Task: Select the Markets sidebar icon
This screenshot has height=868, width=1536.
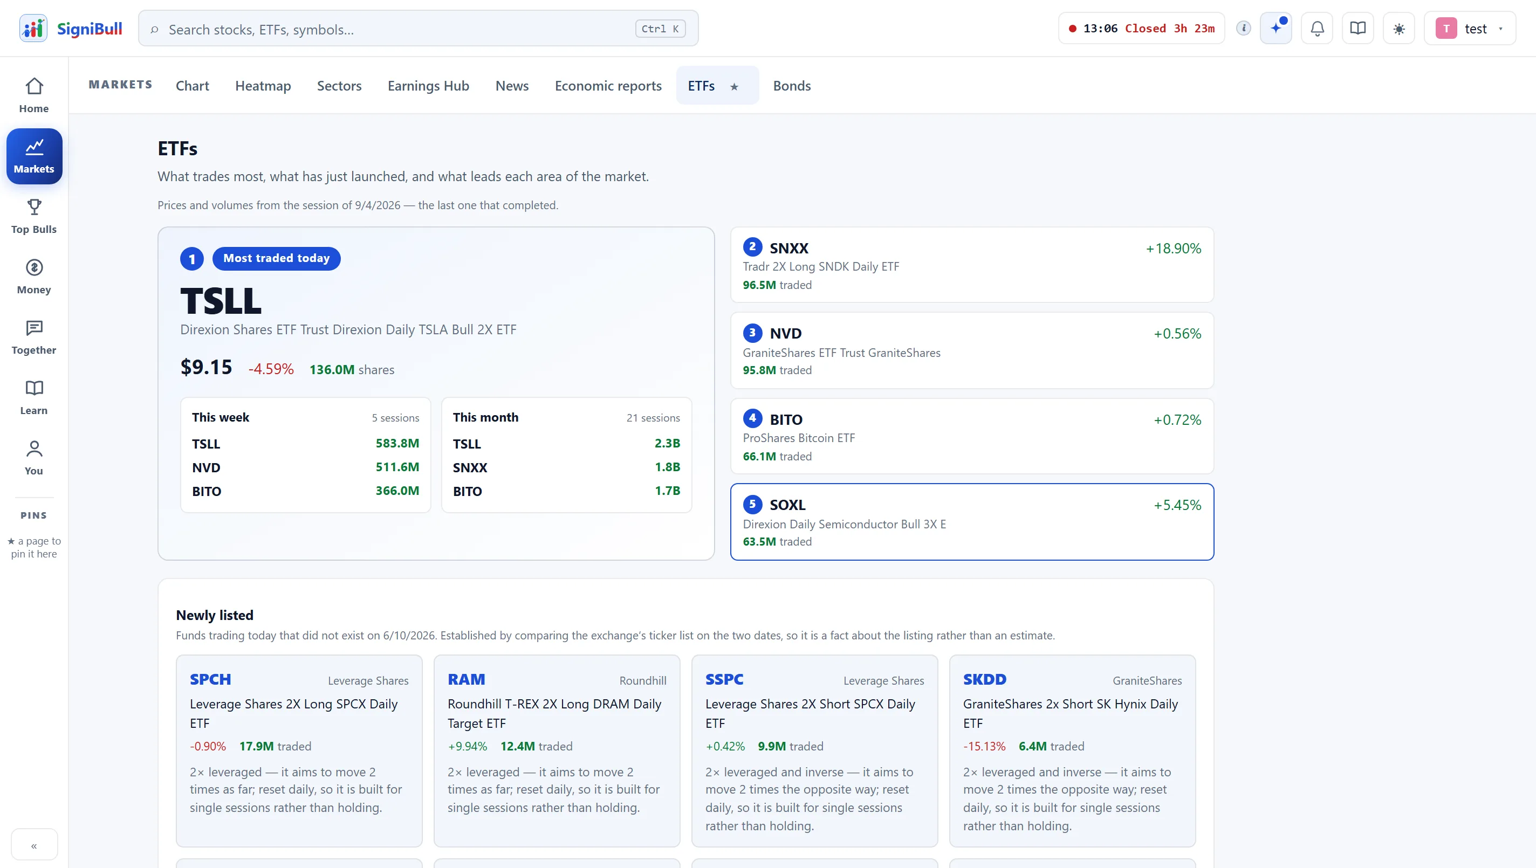Action: tap(34, 156)
